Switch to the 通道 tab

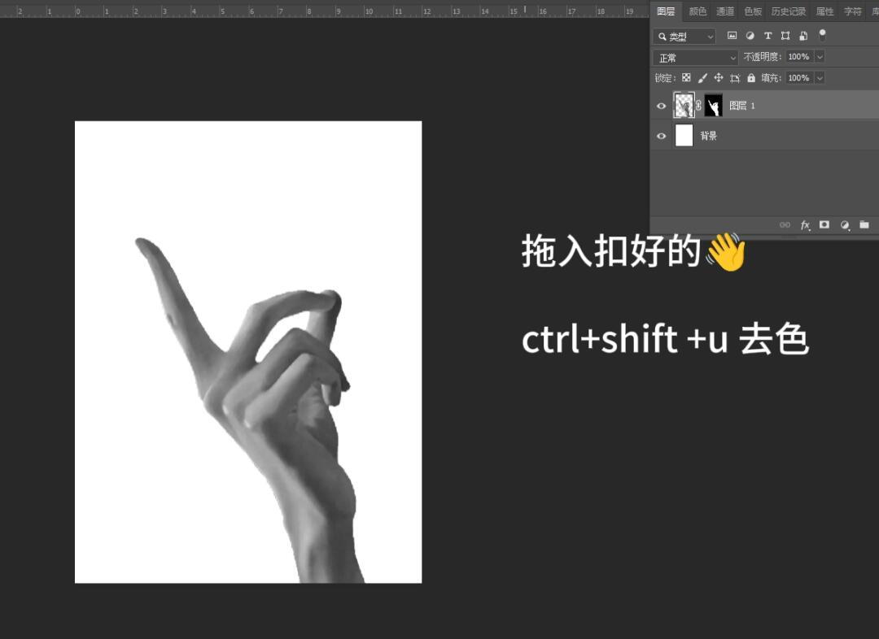725,11
